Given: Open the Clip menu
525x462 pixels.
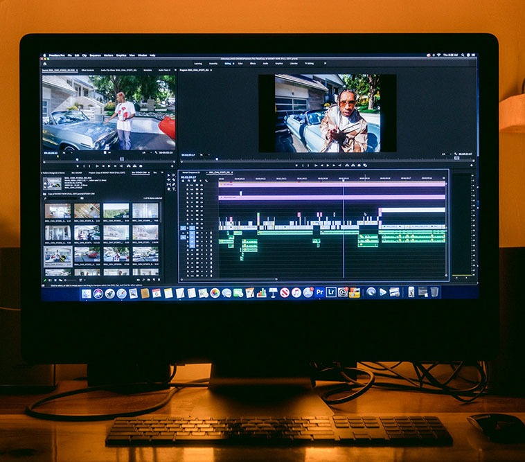Looking at the screenshot, I should (x=84, y=55).
